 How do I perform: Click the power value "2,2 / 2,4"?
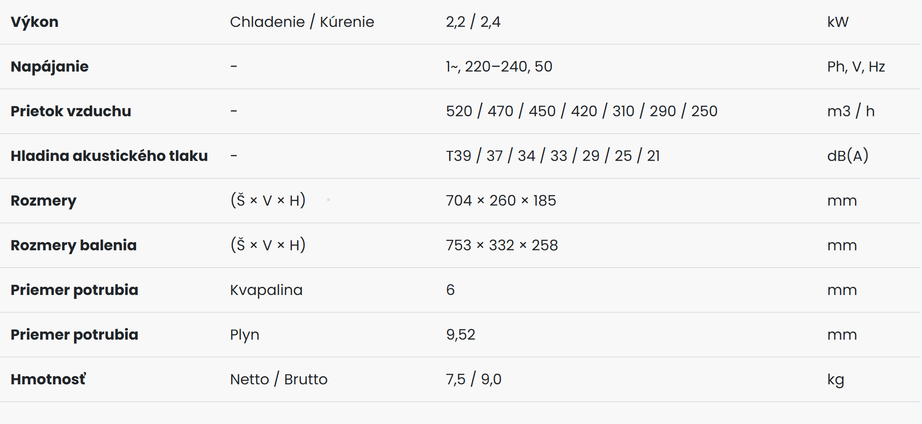pyautogui.click(x=473, y=22)
